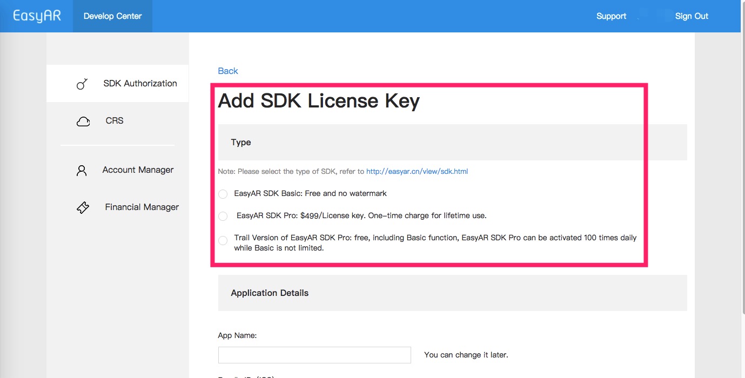Screen dimensions: 745x378
Task: Click the Support link in header
Action: click(611, 16)
